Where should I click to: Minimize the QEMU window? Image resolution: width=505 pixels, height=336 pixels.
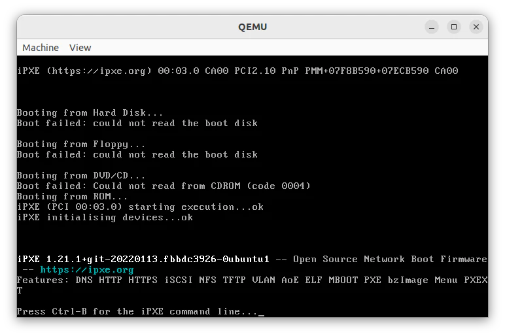click(432, 27)
